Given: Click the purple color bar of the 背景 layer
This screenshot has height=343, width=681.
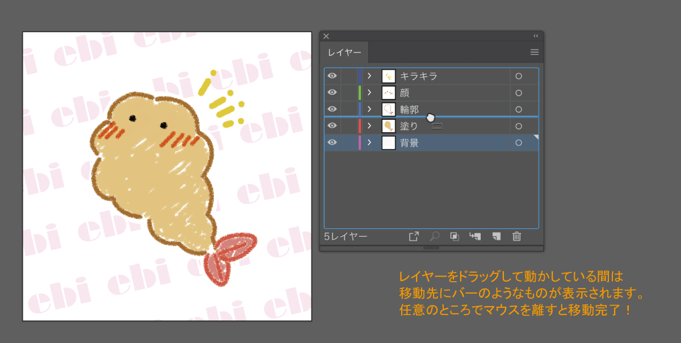Looking at the screenshot, I should 360,143.
